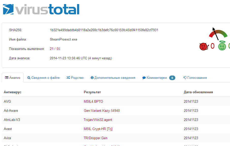Open the Дополнительные сведения tab
230x146 pixels.
(113, 78)
